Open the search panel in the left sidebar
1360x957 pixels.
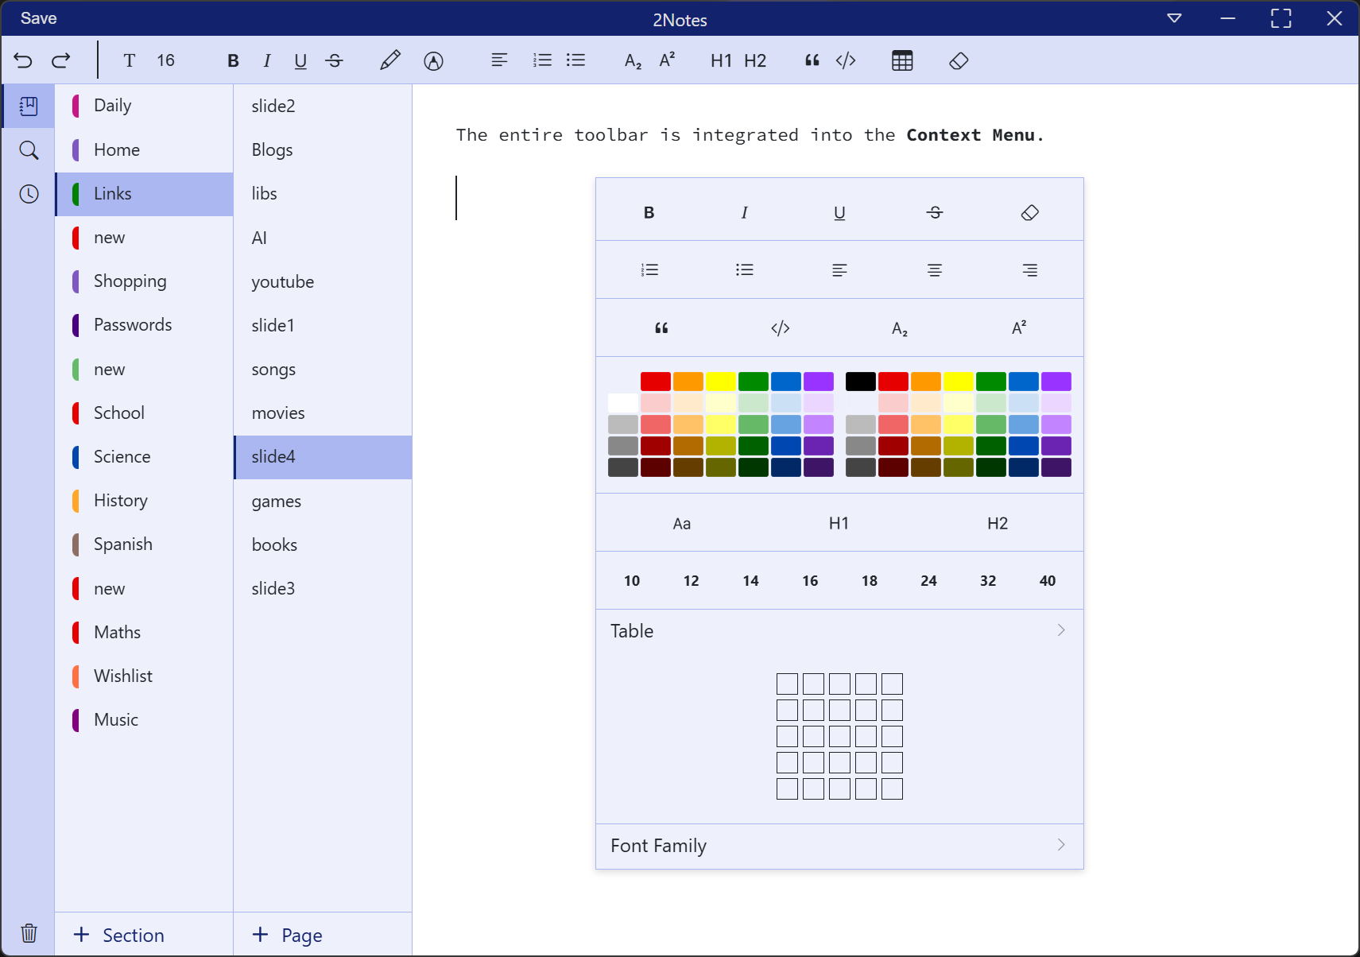click(29, 150)
